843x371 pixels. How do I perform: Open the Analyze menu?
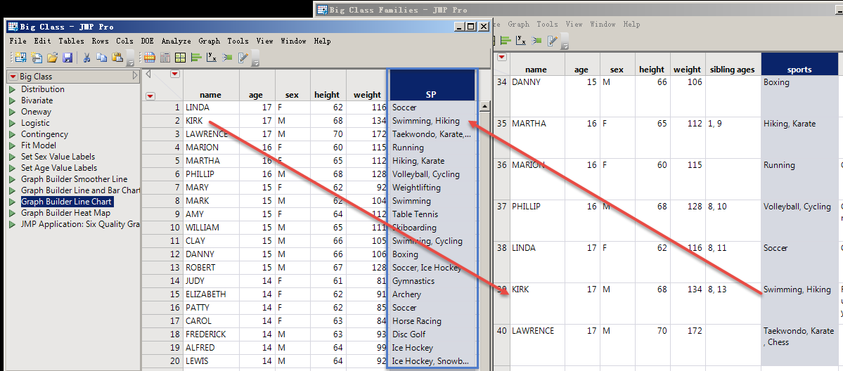(176, 41)
